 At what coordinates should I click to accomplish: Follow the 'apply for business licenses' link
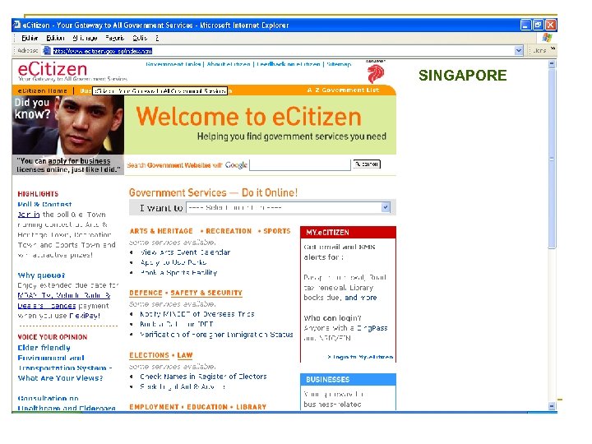coord(79,161)
